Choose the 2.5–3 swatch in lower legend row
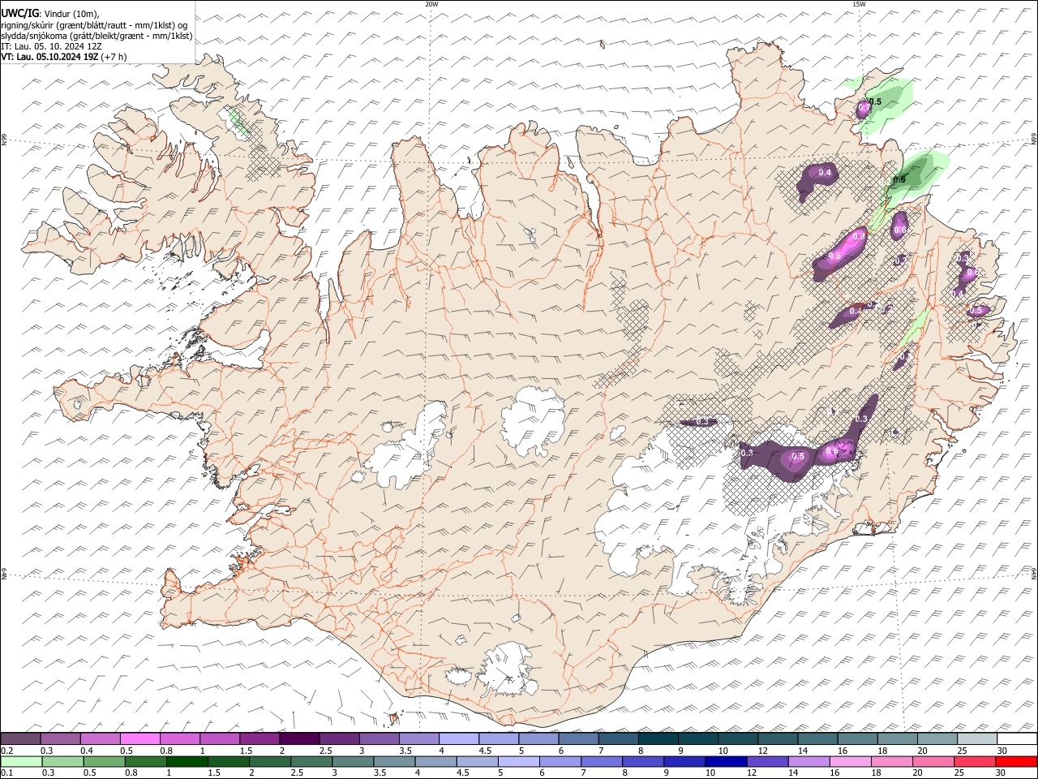The width and height of the screenshot is (1038, 779). [x=311, y=762]
